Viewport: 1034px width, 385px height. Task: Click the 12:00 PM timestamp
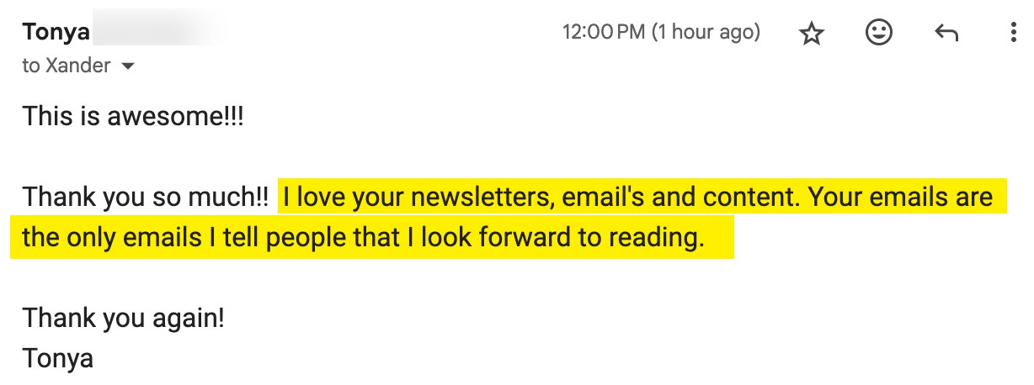click(x=603, y=33)
